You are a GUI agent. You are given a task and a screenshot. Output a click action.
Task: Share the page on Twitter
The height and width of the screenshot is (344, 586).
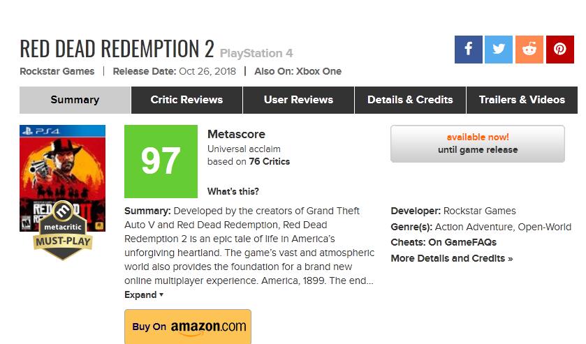(499, 50)
